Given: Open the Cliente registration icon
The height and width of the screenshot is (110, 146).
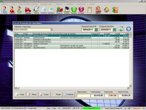Looking at the screenshot, I should (5, 10).
